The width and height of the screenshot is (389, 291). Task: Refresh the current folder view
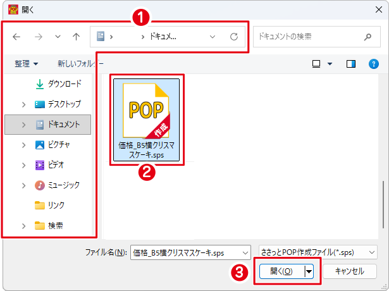233,37
